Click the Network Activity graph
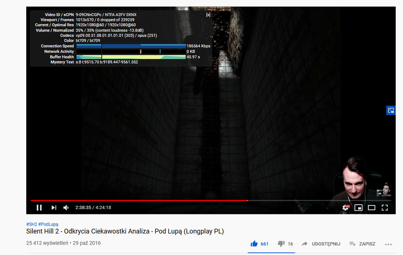 point(131,52)
